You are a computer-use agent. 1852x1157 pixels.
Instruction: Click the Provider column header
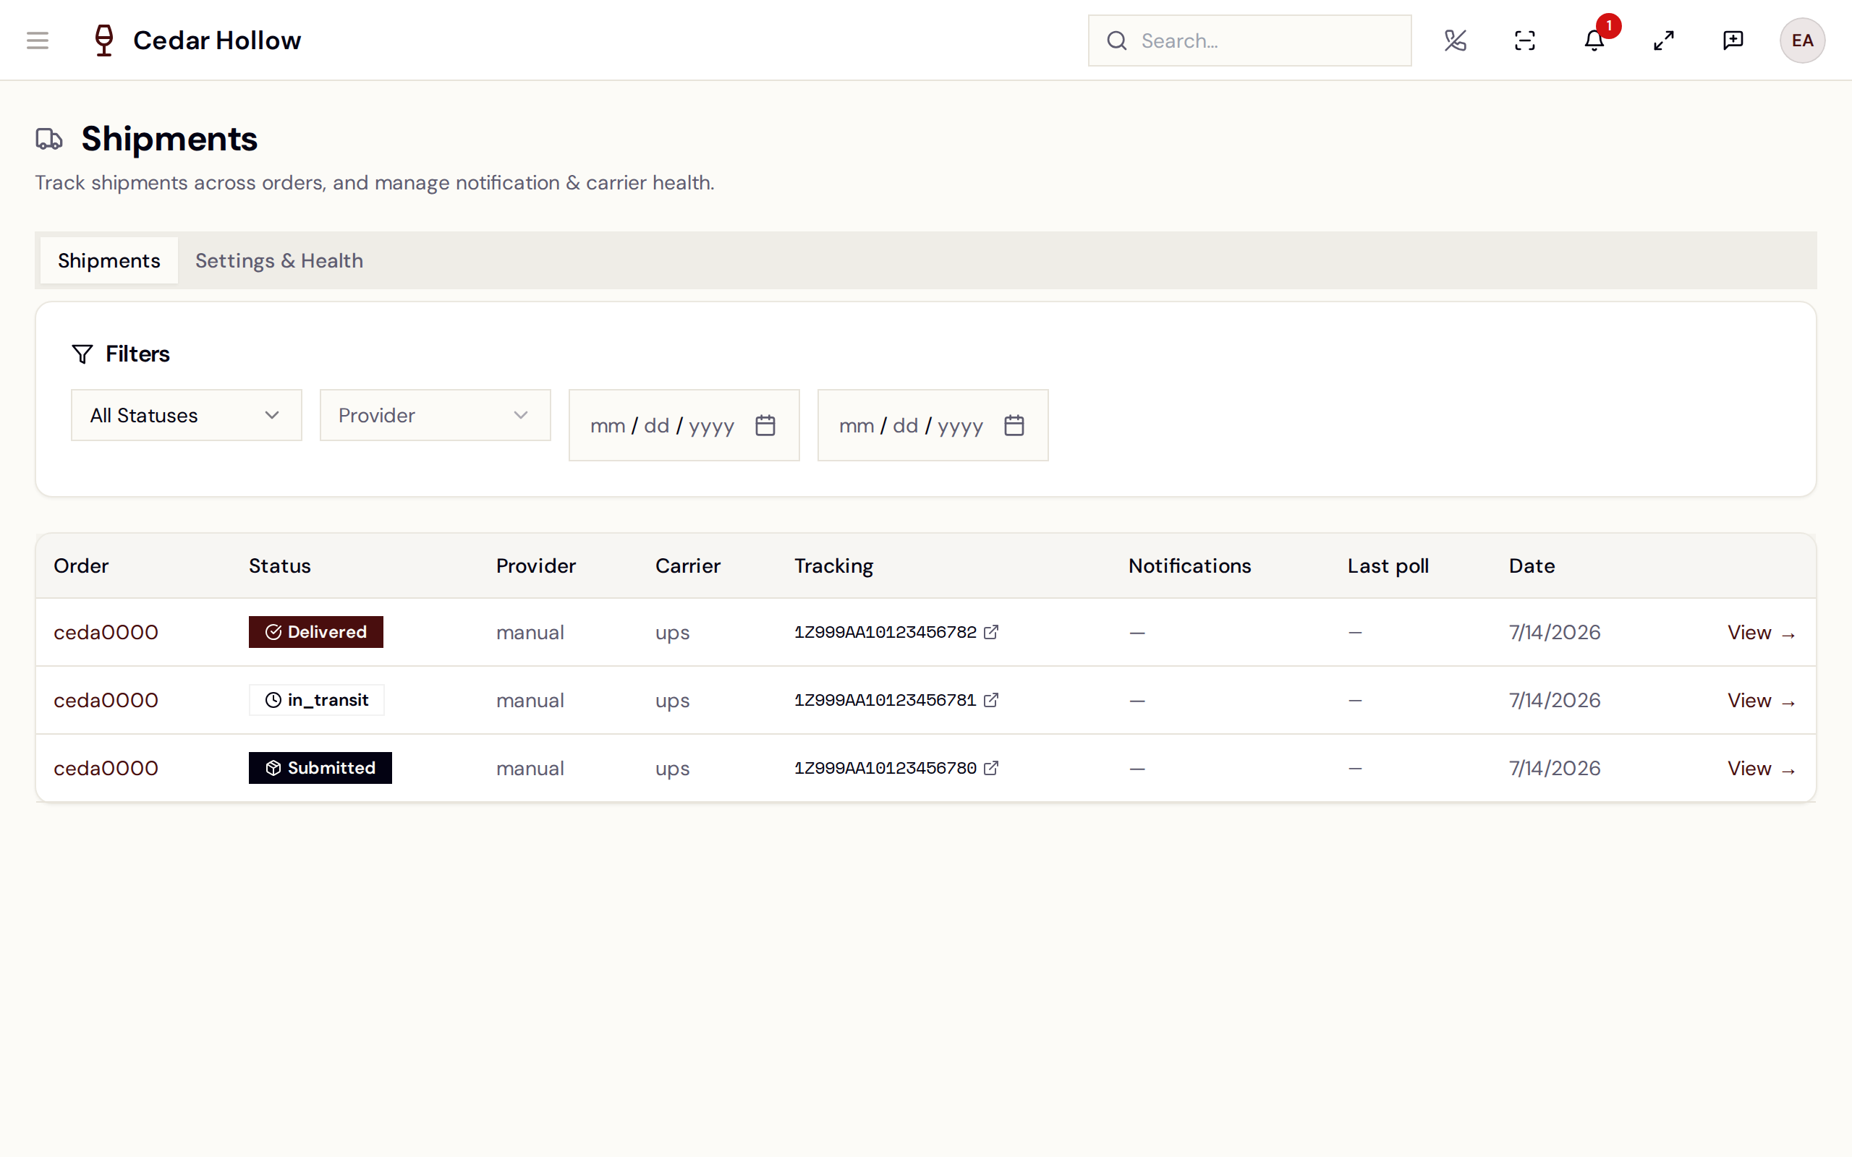(535, 566)
